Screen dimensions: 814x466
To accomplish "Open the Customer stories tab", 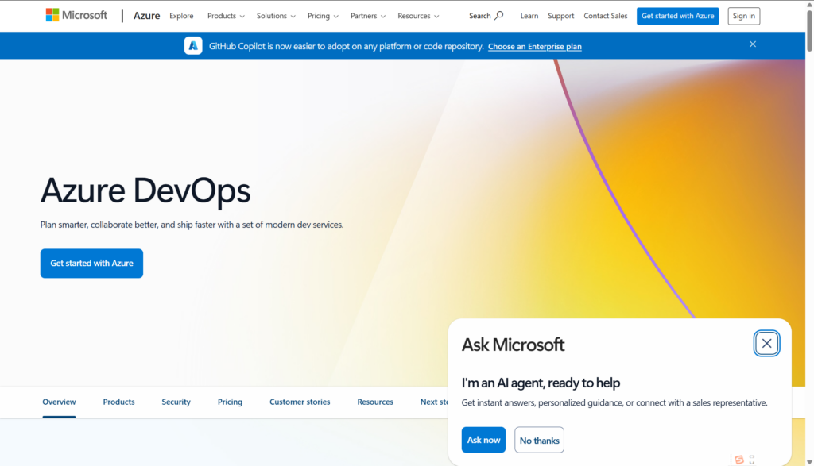I will [x=300, y=402].
